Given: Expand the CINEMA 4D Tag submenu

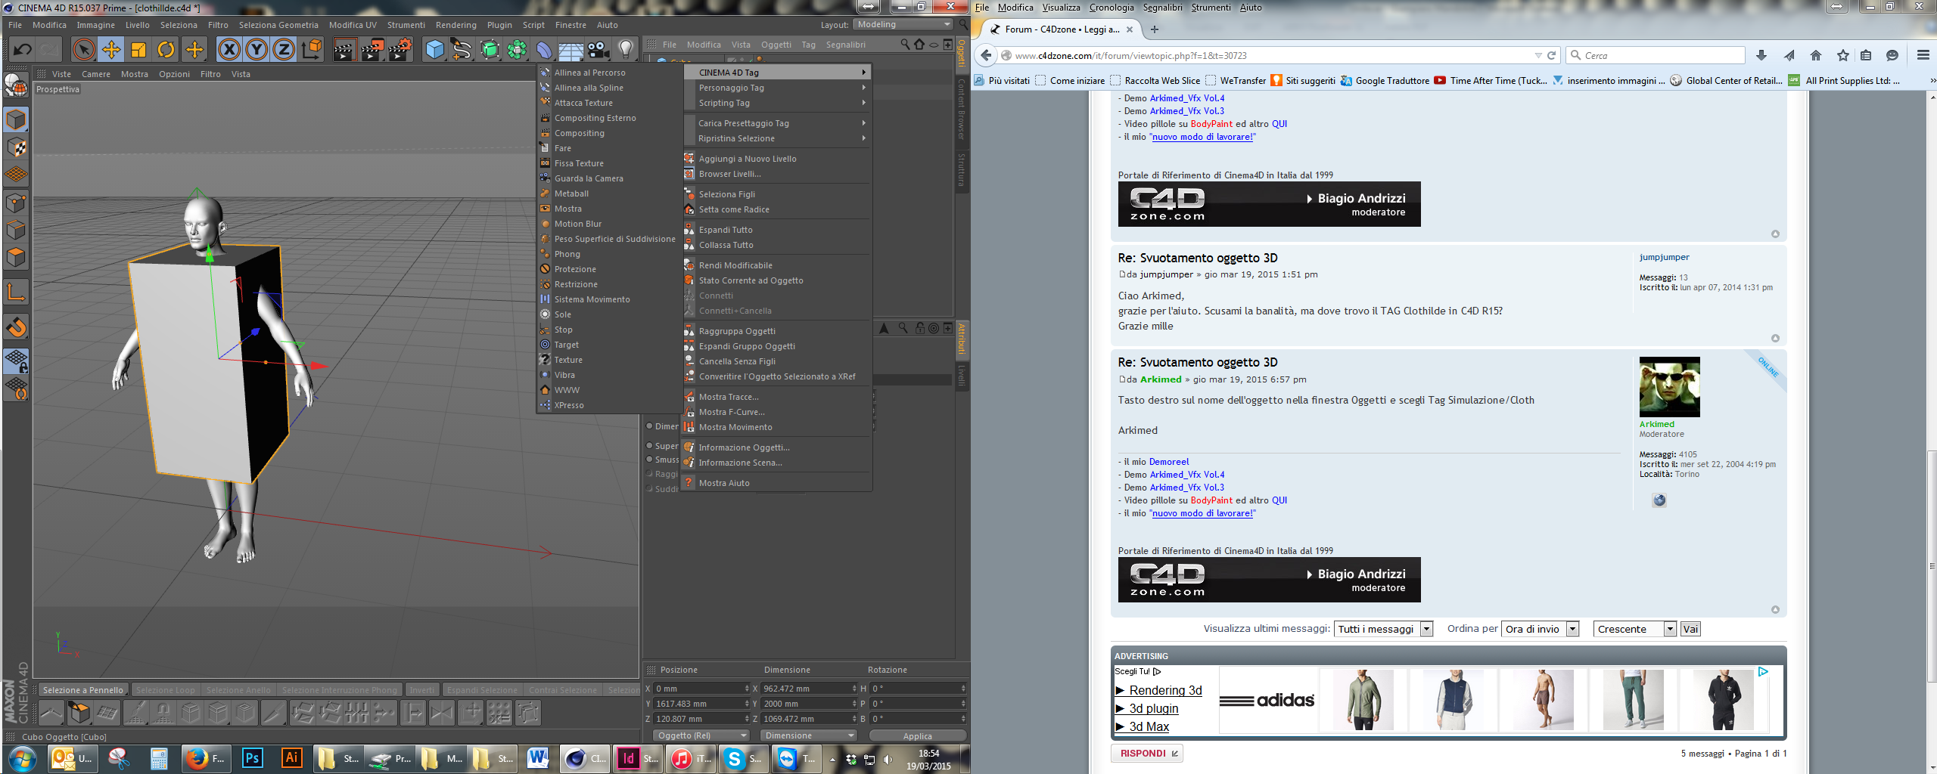Looking at the screenshot, I should click(x=777, y=73).
